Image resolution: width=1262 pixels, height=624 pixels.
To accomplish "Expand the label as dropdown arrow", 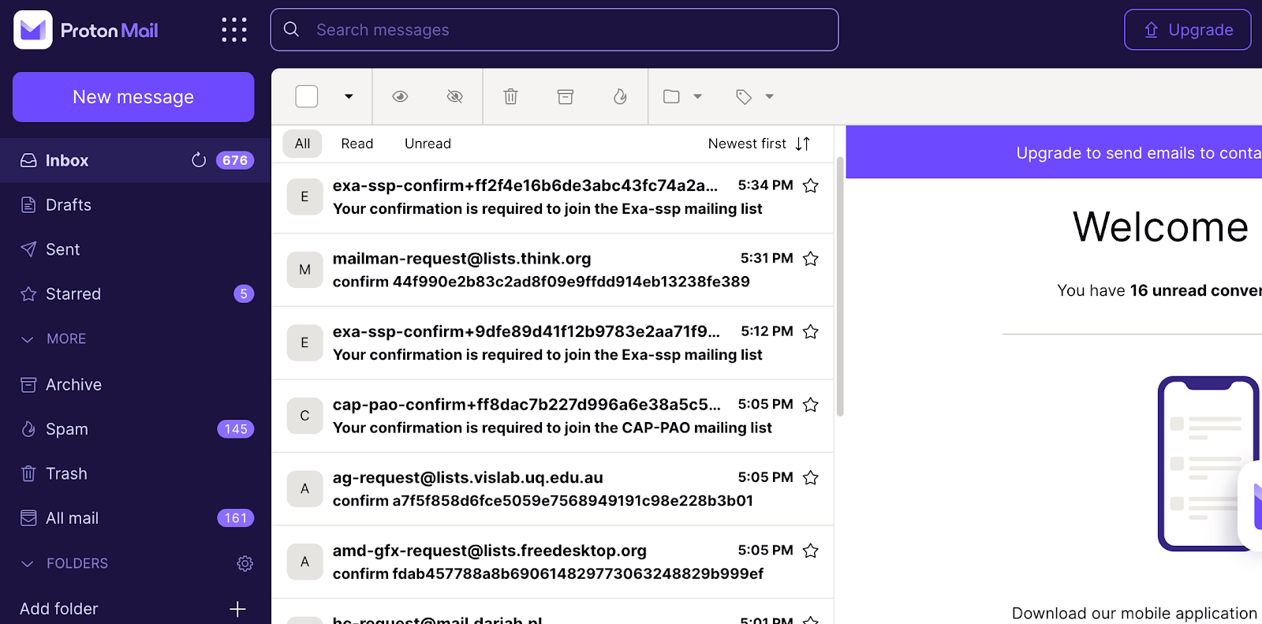I will click(x=770, y=96).
